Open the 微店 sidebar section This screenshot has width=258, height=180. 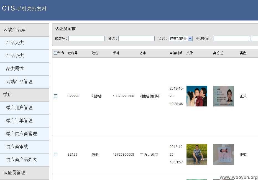pyautogui.click(x=24, y=95)
